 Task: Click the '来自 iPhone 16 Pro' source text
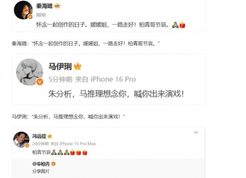(105, 79)
